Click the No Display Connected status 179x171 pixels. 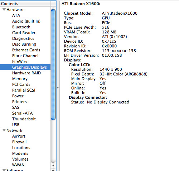click(108, 102)
